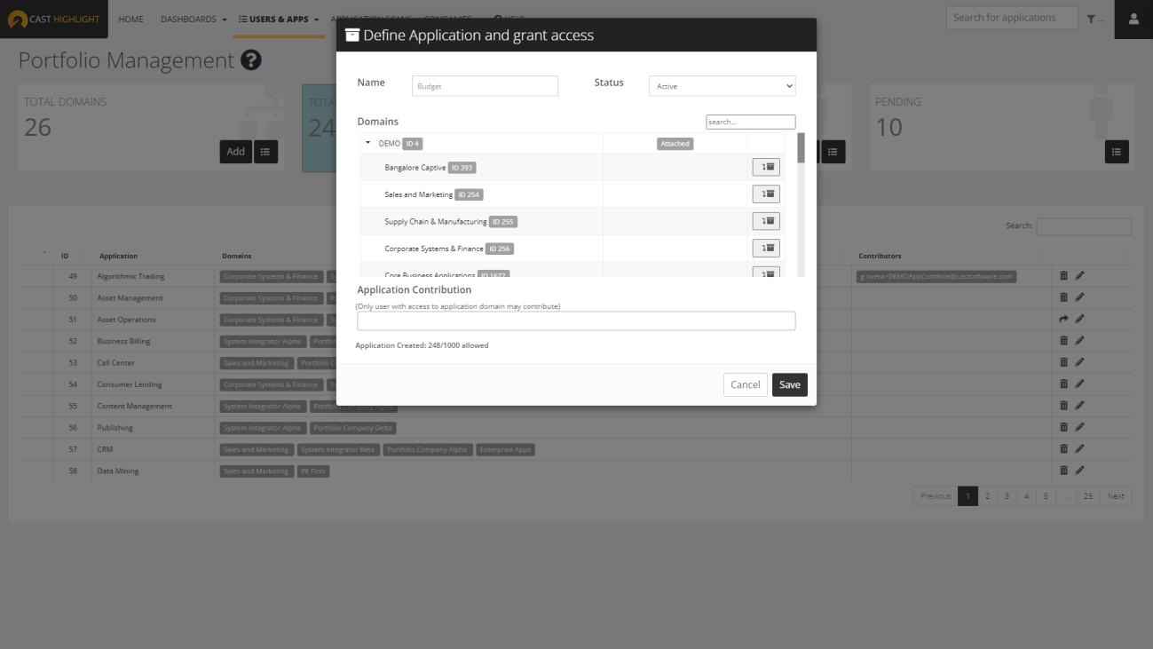Image resolution: width=1153 pixels, height=649 pixels.
Task: Click attach icon for Sales and Marketing domain
Action: coord(765,194)
